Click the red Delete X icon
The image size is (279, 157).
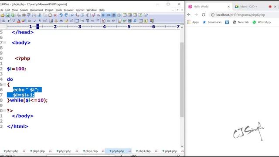click(x=55, y=15)
